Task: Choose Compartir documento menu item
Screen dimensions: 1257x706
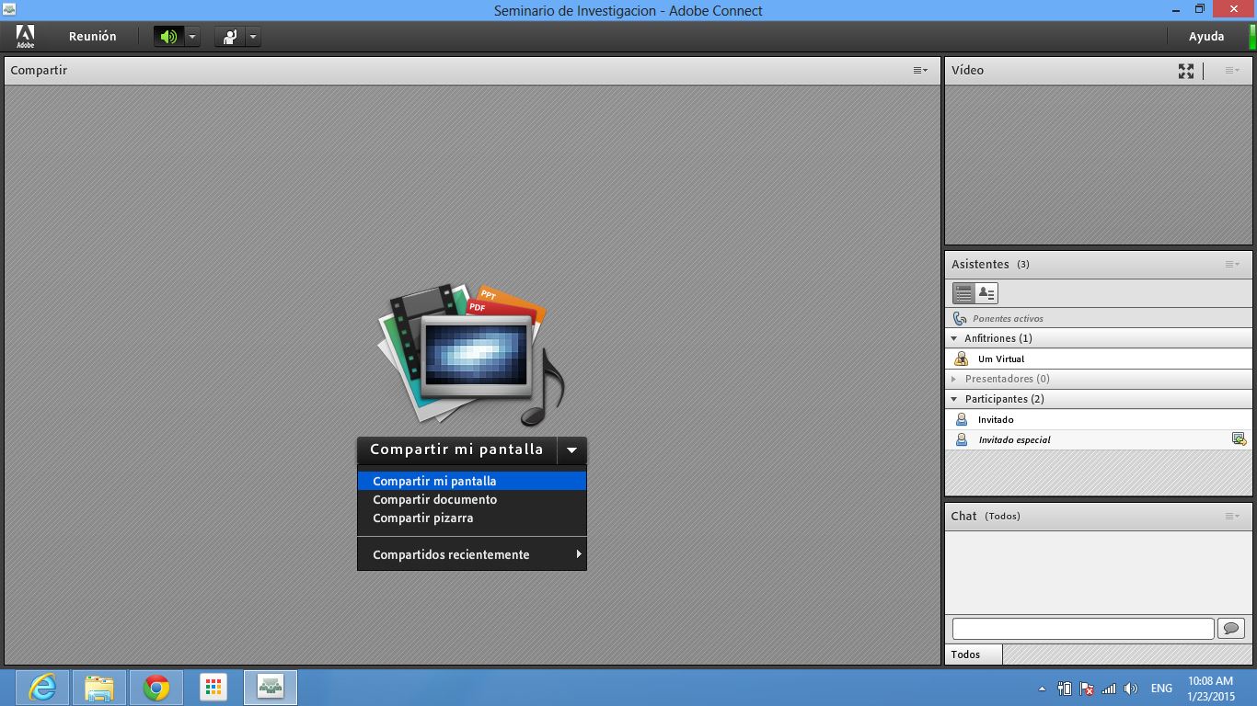Action: coord(472,499)
